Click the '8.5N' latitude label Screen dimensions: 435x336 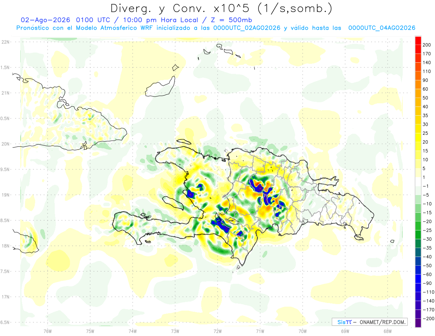tap(5, 220)
